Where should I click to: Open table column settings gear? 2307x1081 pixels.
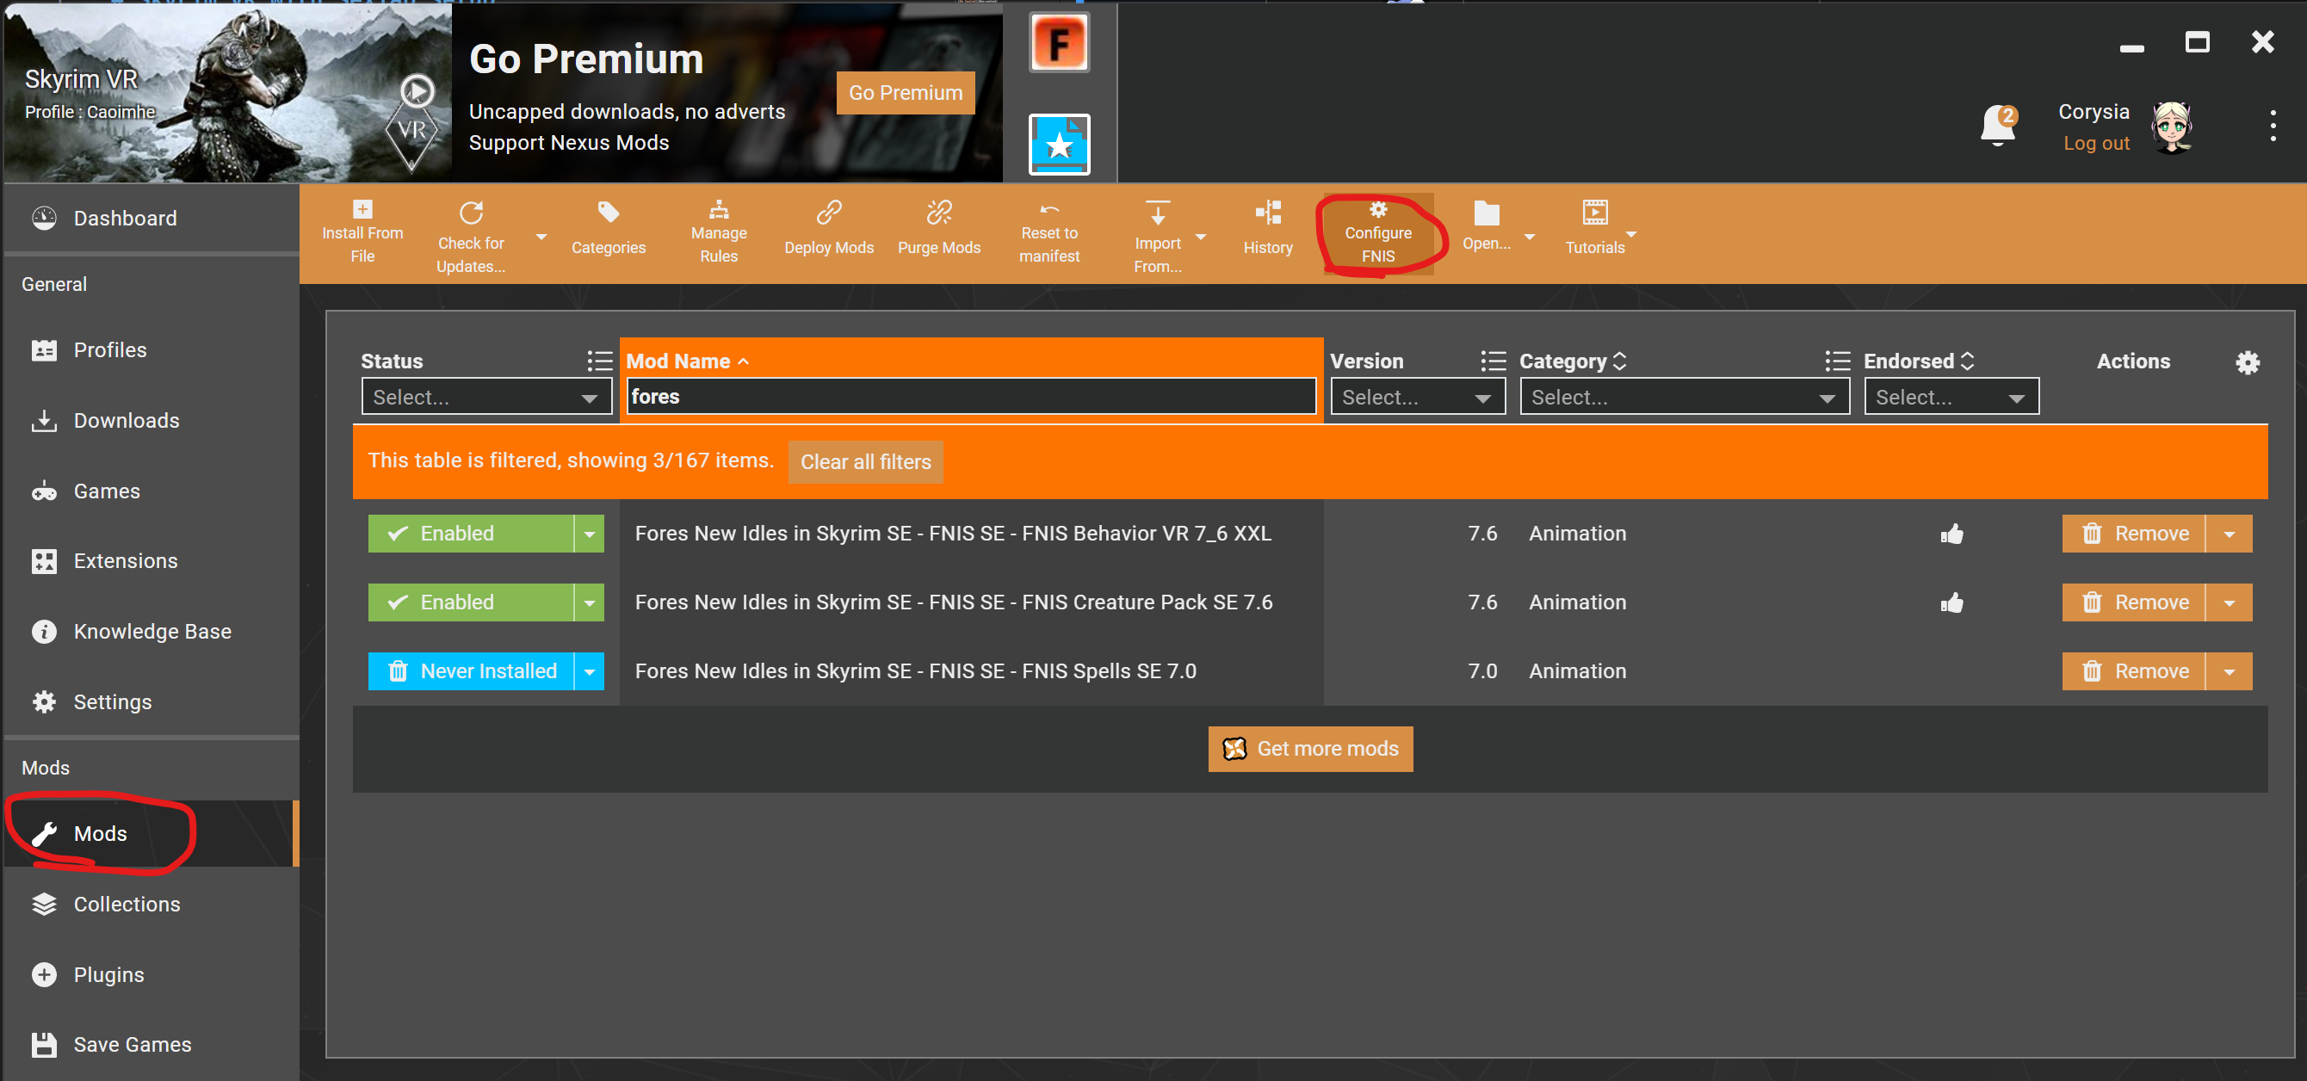coord(2247,361)
